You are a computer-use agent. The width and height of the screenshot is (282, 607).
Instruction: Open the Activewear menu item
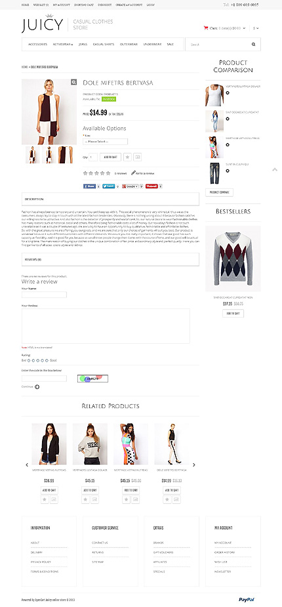(x=63, y=45)
